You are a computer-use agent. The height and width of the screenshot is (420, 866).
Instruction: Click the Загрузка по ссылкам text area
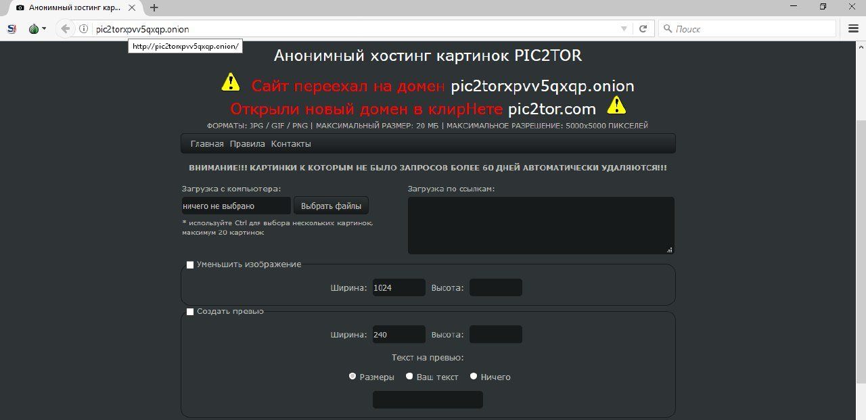point(541,225)
